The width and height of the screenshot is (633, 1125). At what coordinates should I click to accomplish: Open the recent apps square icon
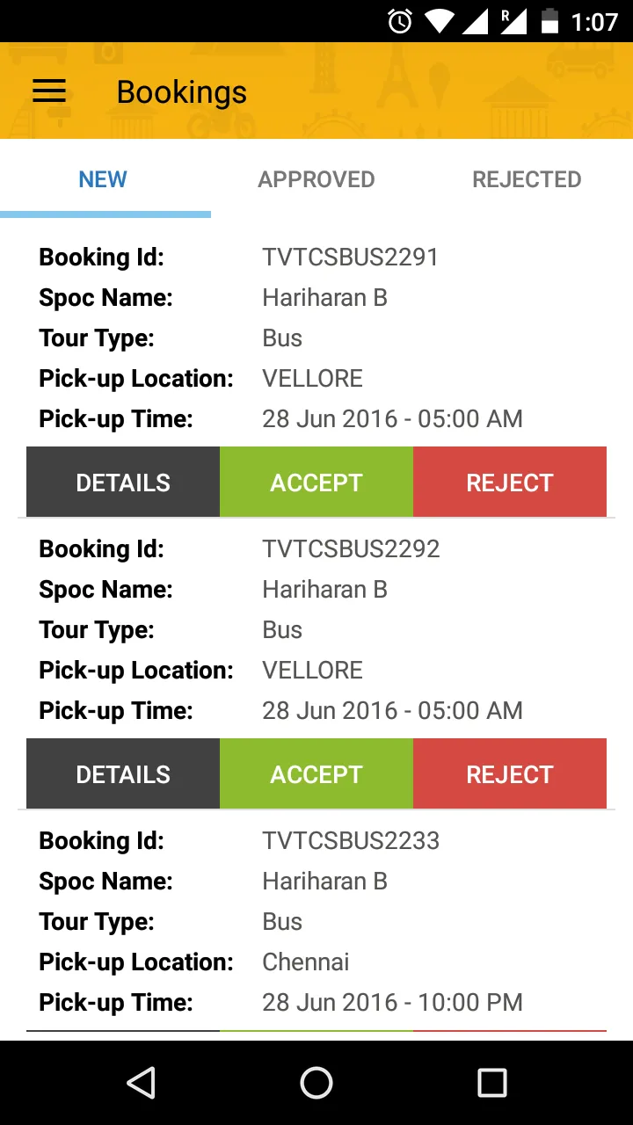coord(491,1083)
